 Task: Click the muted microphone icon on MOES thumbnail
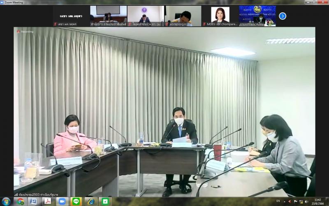point(204,24)
